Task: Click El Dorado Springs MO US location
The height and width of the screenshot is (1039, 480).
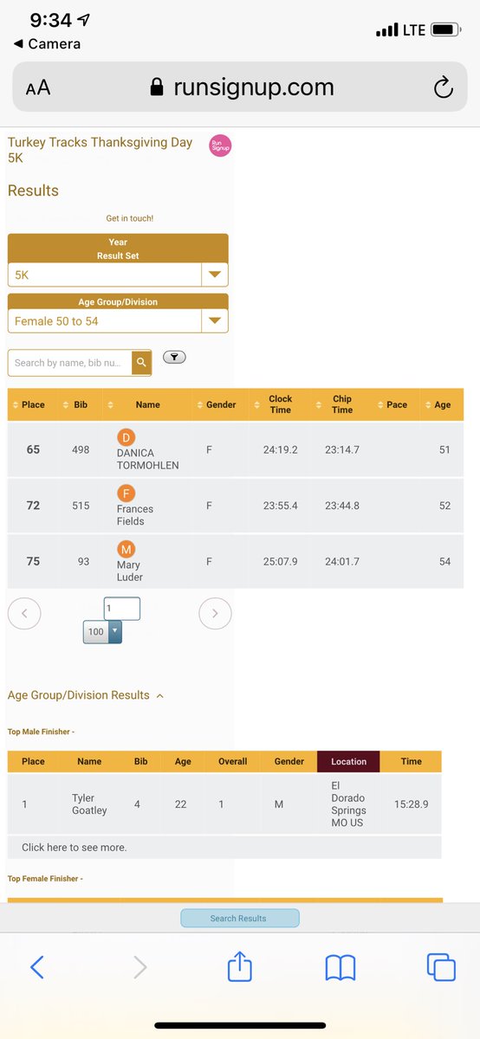Action: [349, 804]
